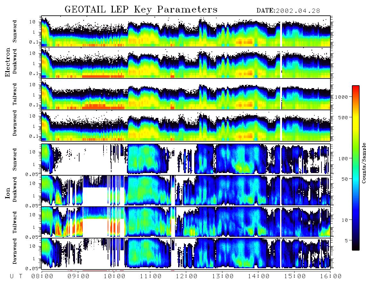Screen dimensions: 366x282
Task: Open the Ion Dawnward spectrogram panel
Action: 186,253
